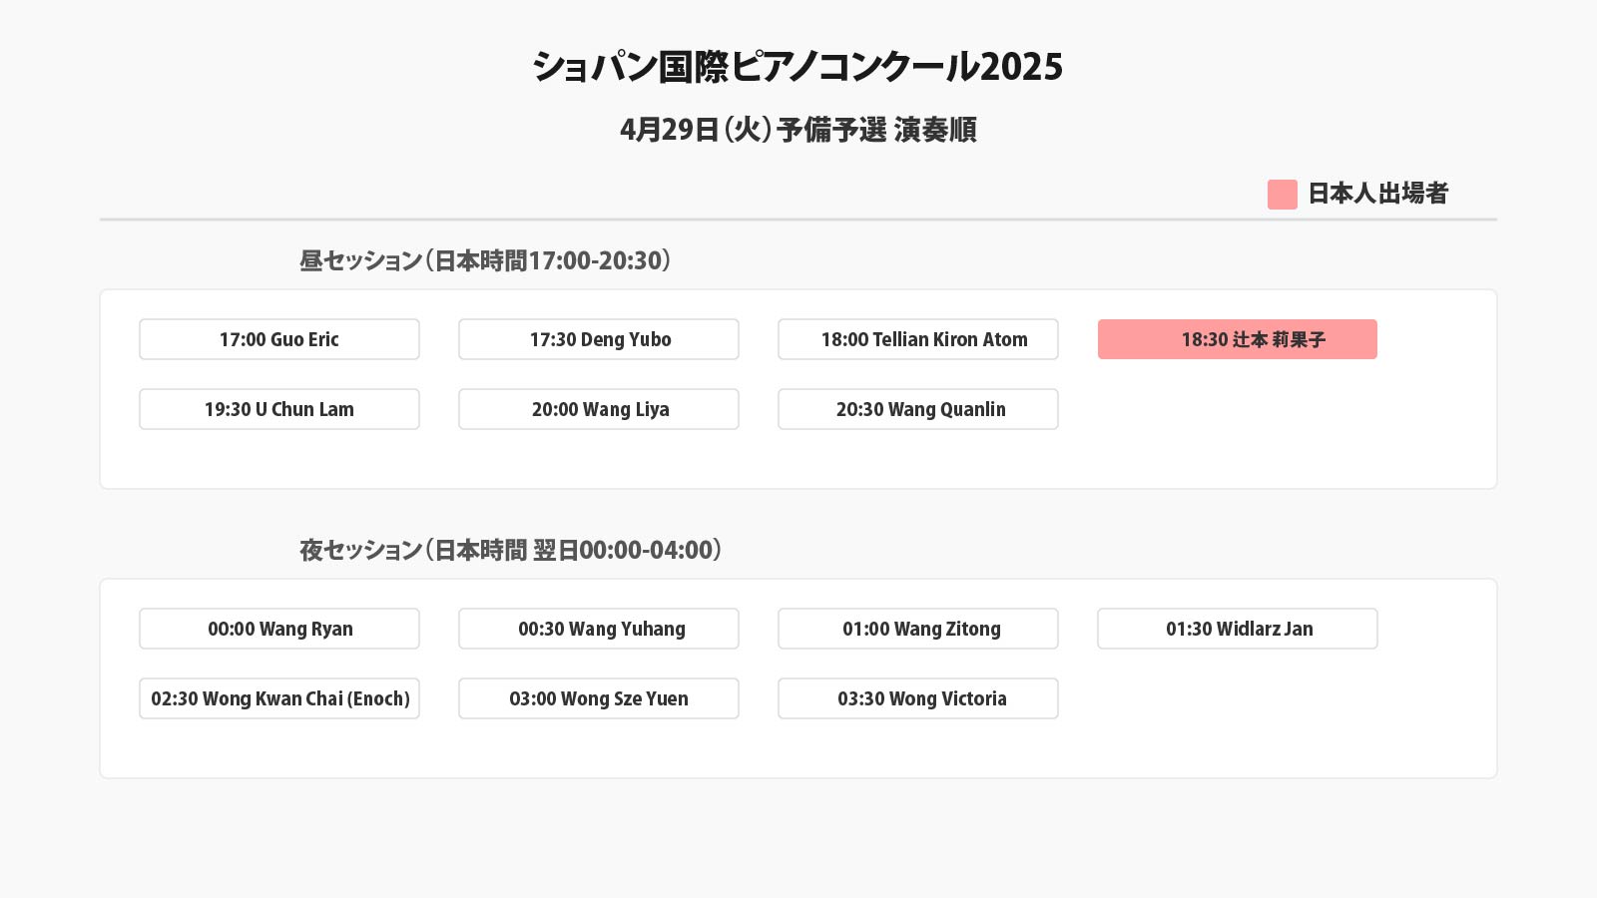Click the 昼セッション section heading

tap(485, 260)
